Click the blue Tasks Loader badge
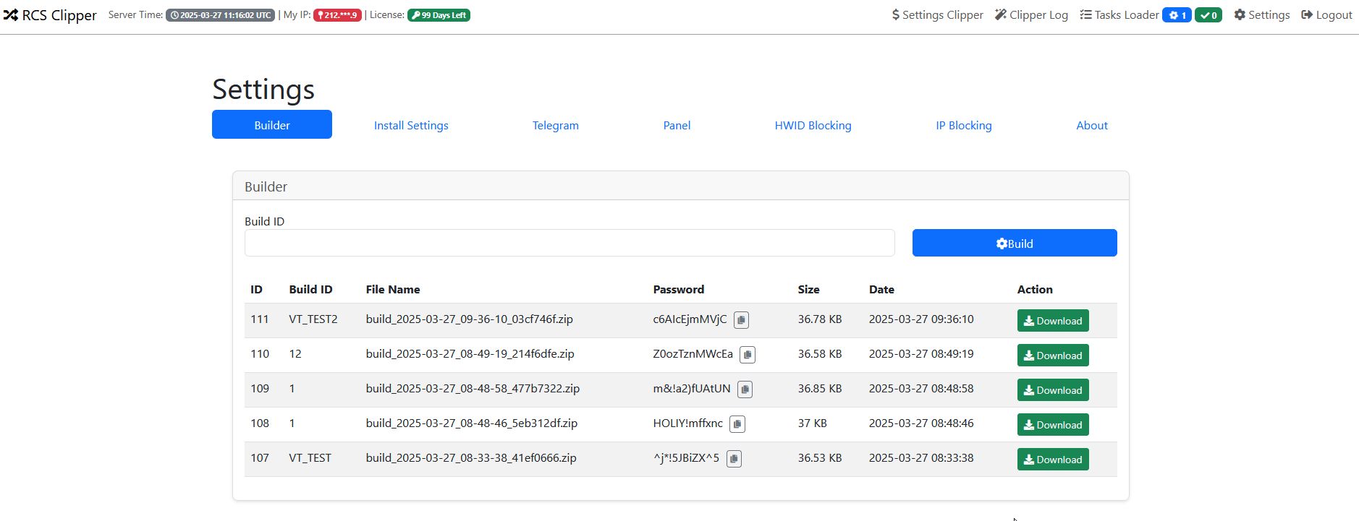The height and width of the screenshot is (521, 1359). (1177, 15)
